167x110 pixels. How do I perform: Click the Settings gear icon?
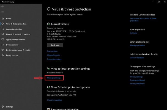pyautogui.click(x=3, y=107)
